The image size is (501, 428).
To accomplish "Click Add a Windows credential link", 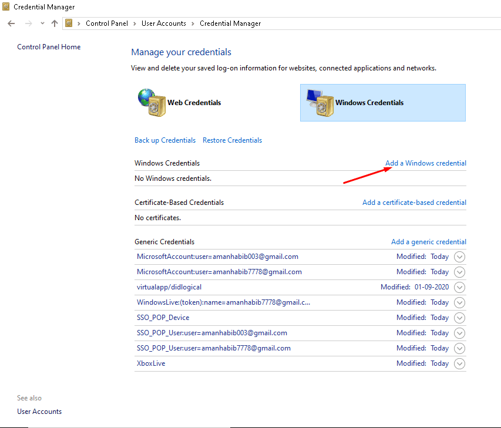I will 425,163.
